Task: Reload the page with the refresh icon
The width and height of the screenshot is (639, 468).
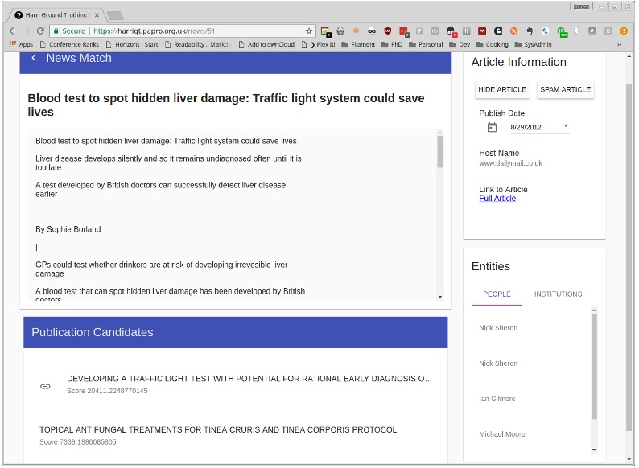Action: point(40,31)
